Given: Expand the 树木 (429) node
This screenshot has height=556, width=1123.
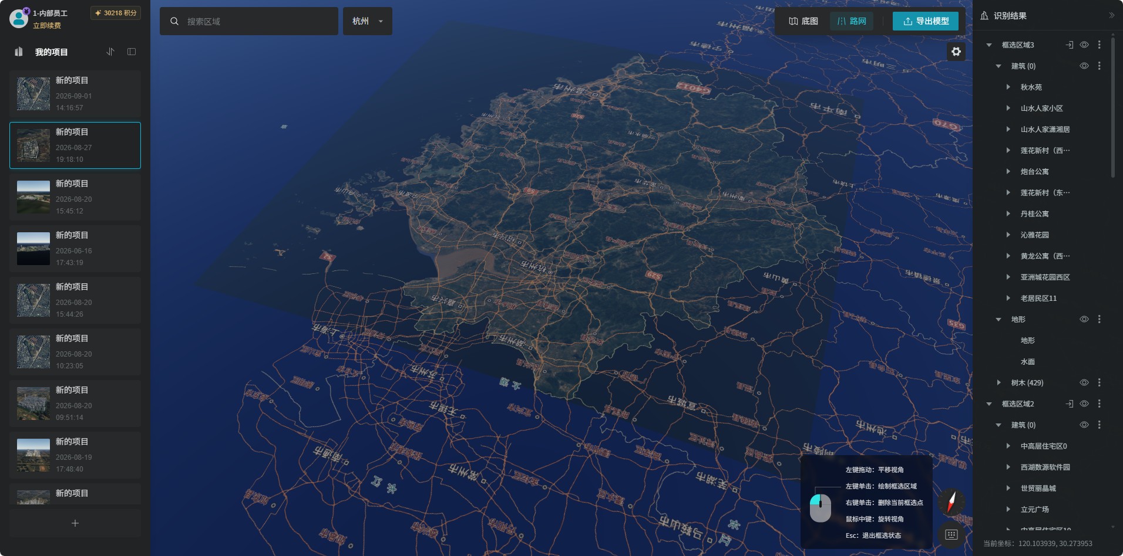Looking at the screenshot, I should click(998, 382).
